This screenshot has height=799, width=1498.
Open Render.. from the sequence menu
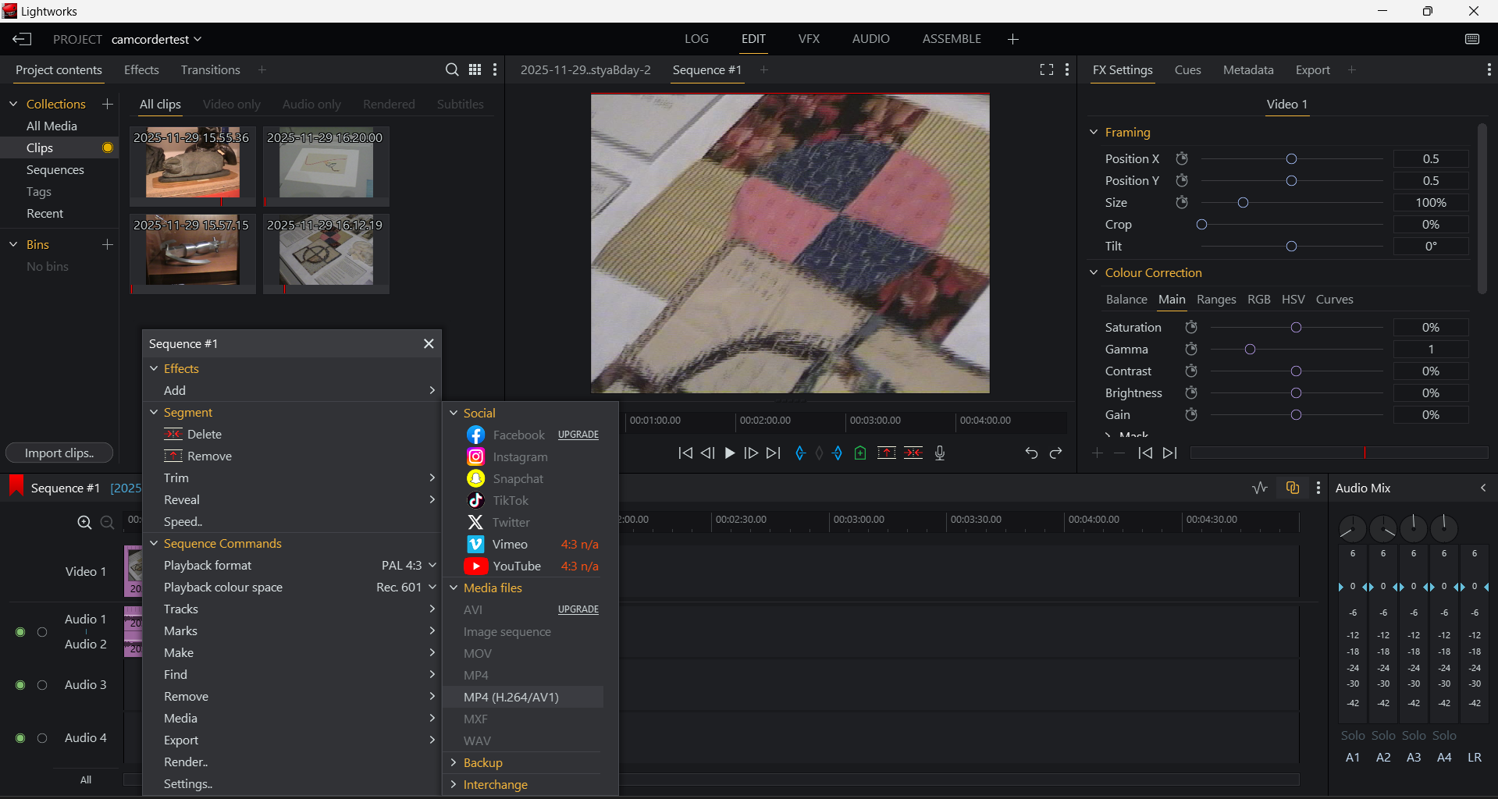[x=186, y=762]
